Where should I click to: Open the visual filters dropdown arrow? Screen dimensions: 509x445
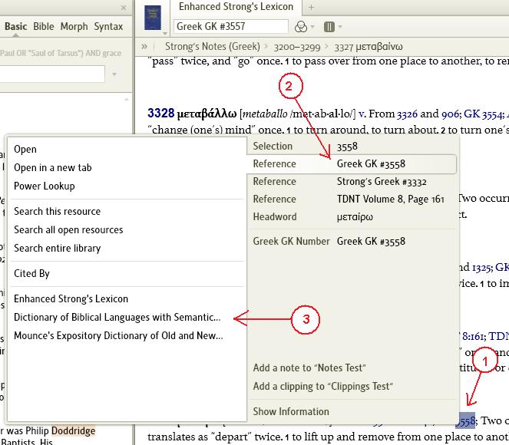coord(312,27)
